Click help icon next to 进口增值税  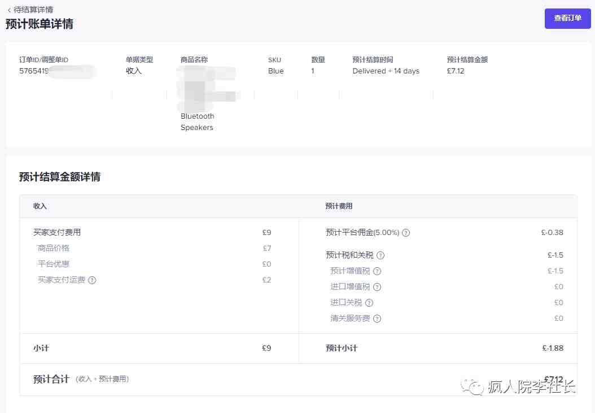pos(377,287)
